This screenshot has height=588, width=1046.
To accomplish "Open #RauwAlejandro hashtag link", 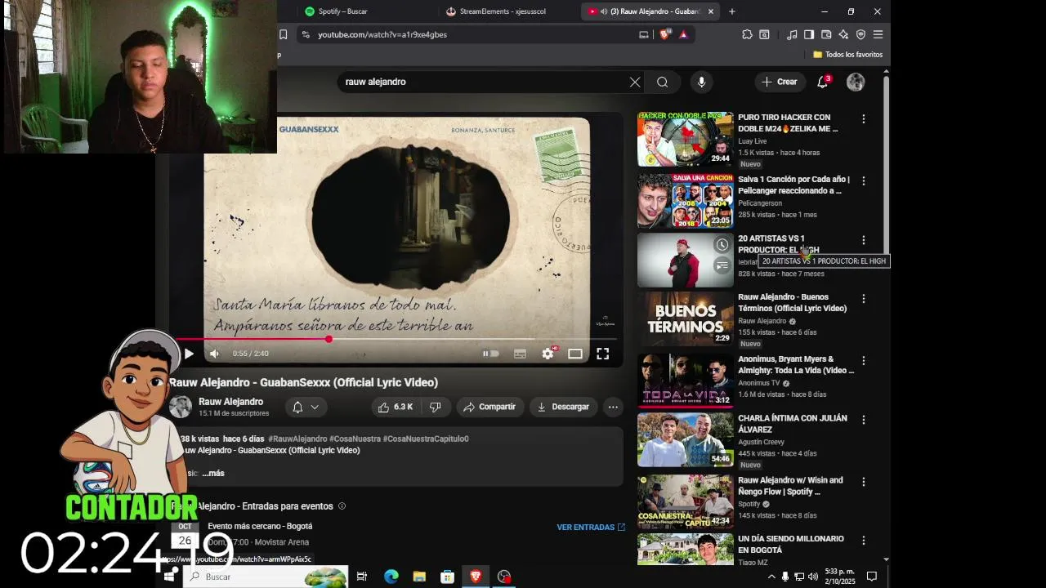I will (x=297, y=439).
